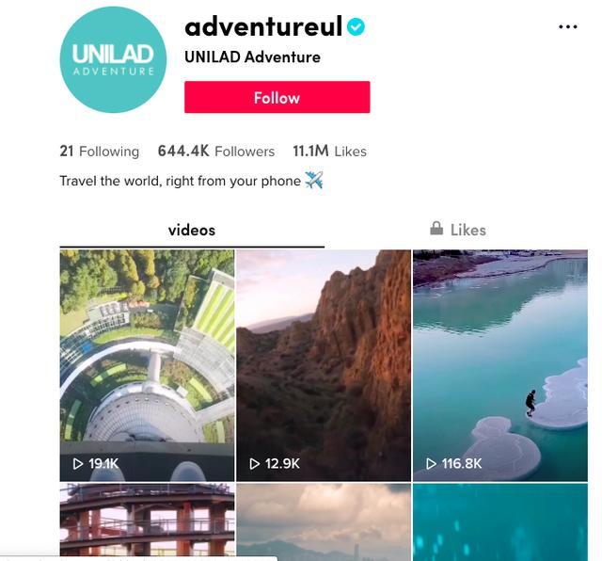
Task: Click the play icon on 116.8K video
Action: (x=431, y=464)
